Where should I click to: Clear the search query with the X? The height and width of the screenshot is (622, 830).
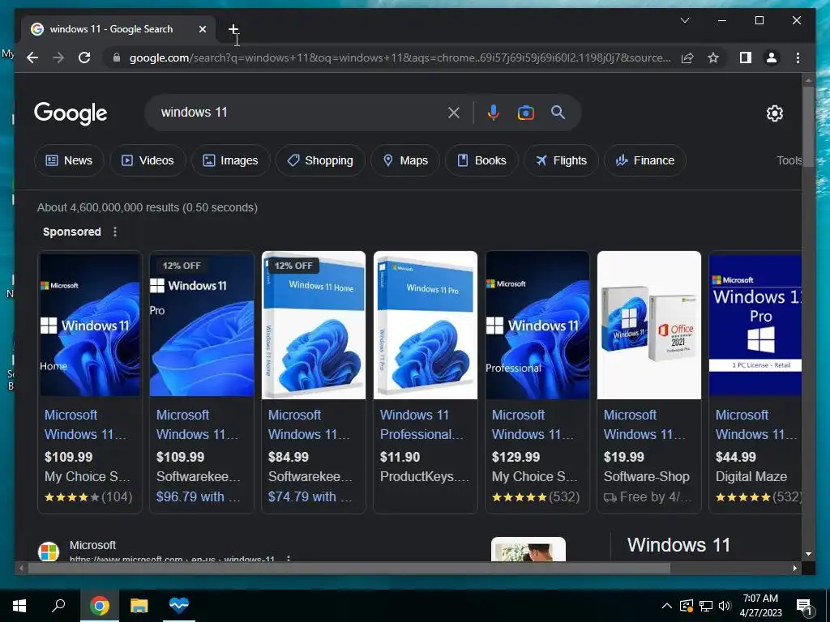pos(454,113)
